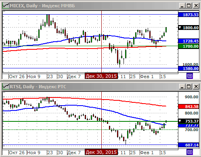This screenshot has height=157, width=201.
Task: Maximize the MICEX chart window
Action: click(x=189, y=6)
